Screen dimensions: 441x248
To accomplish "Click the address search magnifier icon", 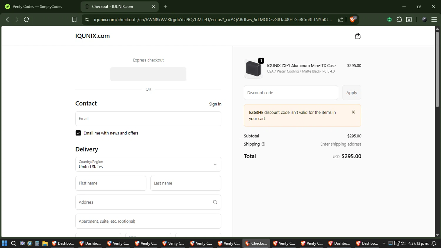I will coord(215,202).
